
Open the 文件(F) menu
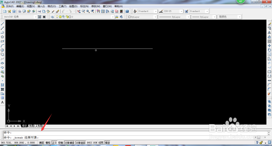[x=10, y=7]
